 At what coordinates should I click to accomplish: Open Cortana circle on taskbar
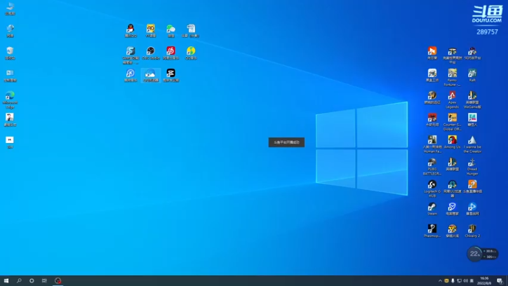pos(31,280)
